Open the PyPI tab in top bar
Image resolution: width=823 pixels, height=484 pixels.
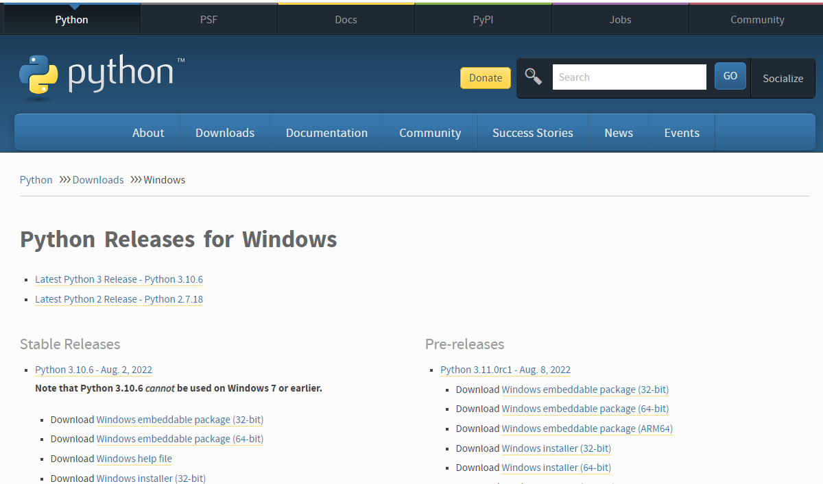[483, 19]
